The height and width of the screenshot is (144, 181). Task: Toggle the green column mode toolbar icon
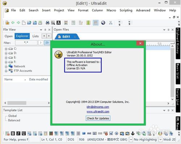point(88,23)
